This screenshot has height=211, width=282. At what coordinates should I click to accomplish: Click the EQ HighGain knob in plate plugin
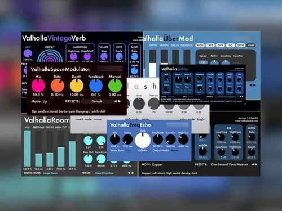pyautogui.click(x=235, y=152)
